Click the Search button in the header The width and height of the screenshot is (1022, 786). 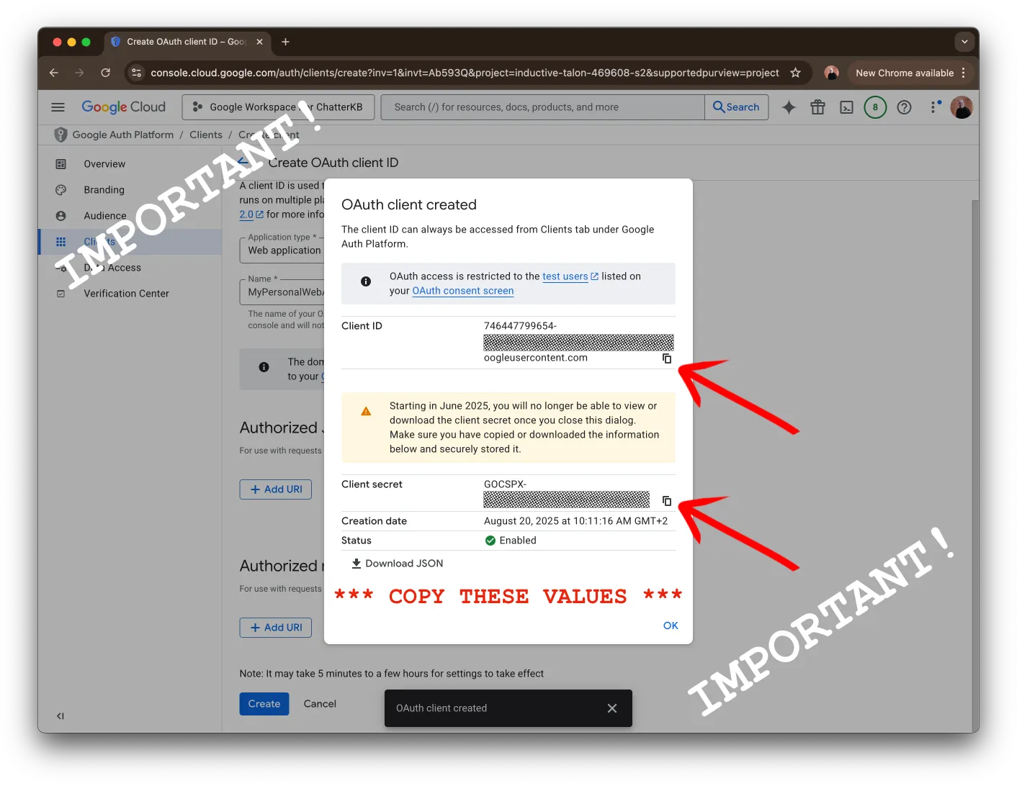coord(736,107)
